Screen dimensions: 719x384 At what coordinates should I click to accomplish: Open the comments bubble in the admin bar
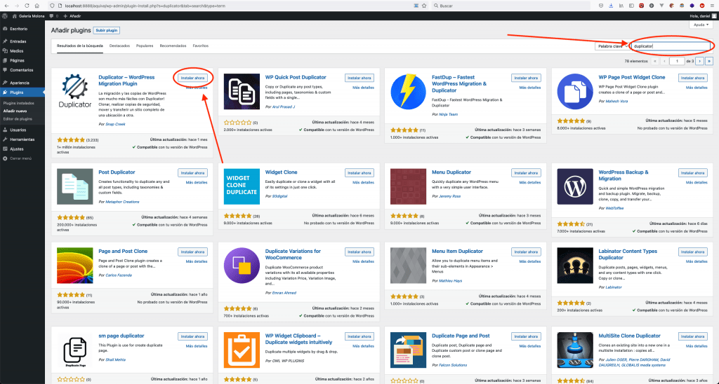coord(53,15)
